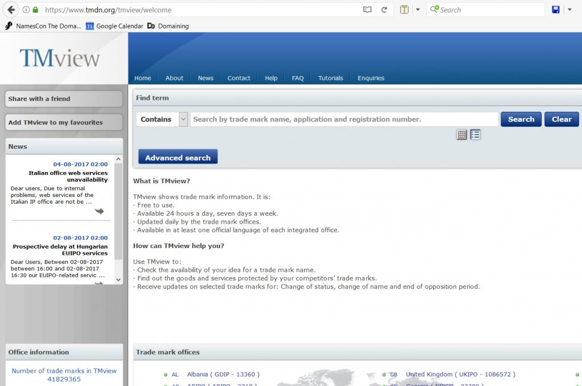Switch to list view icon
The height and width of the screenshot is (386, 582).
(x=475, y=135)
